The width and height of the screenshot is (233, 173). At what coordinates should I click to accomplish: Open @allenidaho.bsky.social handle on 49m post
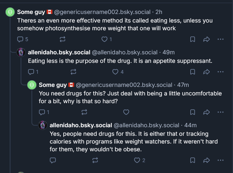coord(124,52)
